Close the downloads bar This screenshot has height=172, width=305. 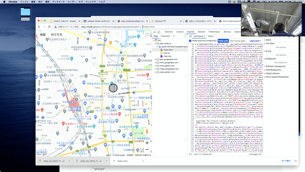point(296,161)
